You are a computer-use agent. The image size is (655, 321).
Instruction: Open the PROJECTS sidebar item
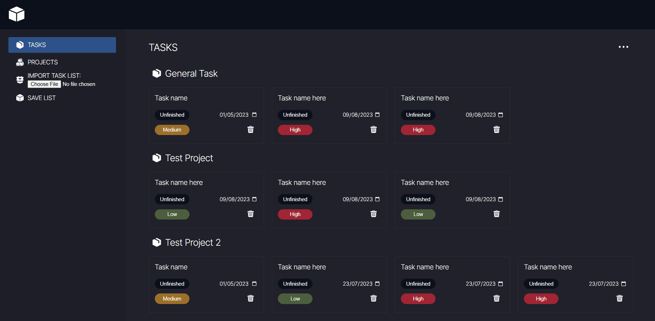coord(43,62)
